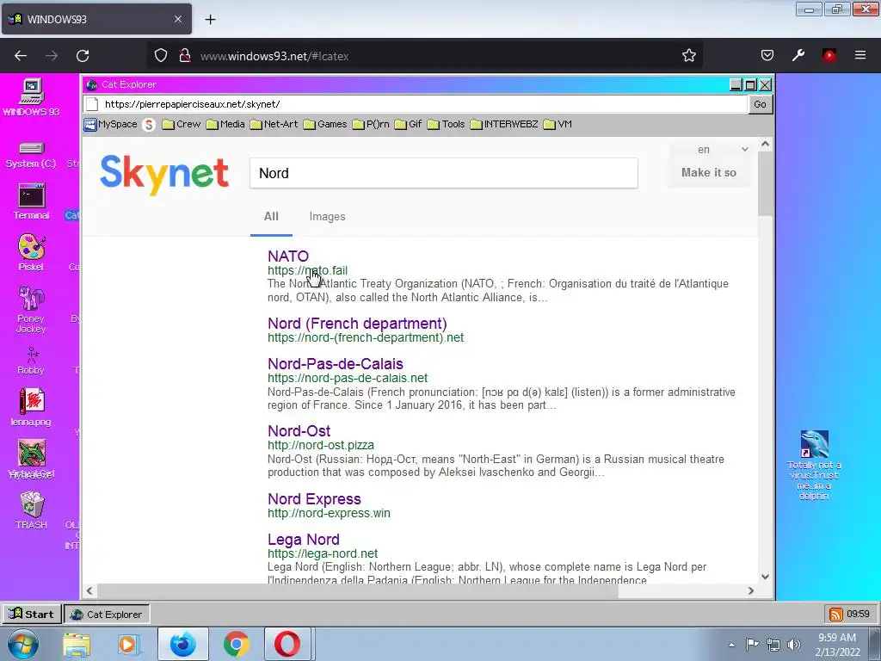Reload the page in Firefox
The height and width of the screenshot is (661, 881).
tap(83, 56)
